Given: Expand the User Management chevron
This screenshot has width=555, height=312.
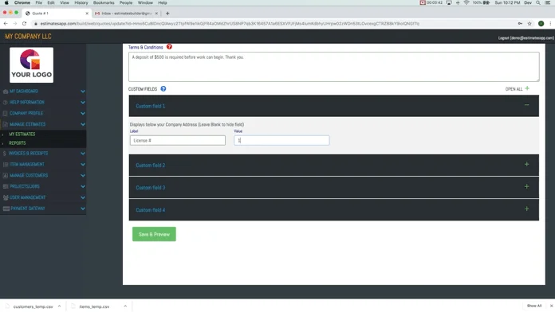Looking at the screenshot, I should click(83, 197).
